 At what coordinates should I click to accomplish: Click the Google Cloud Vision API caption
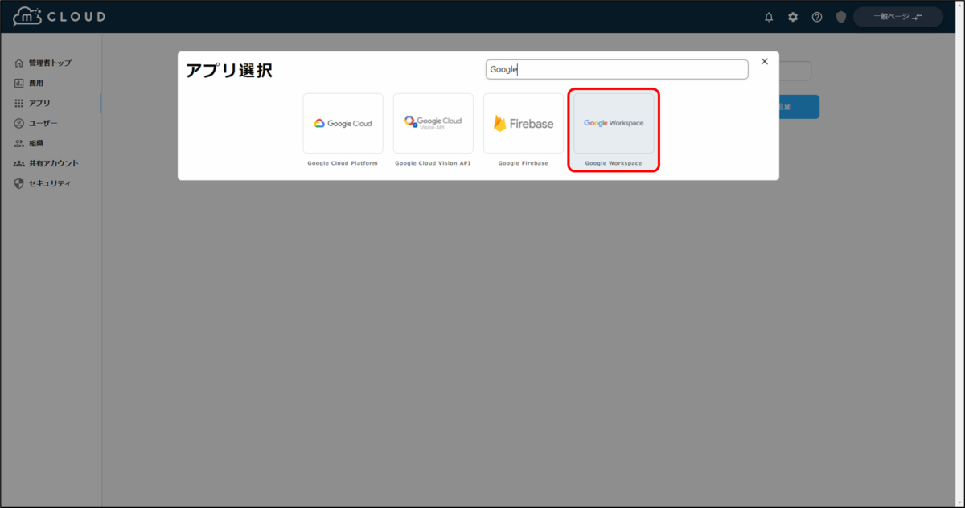click(433, 163)
